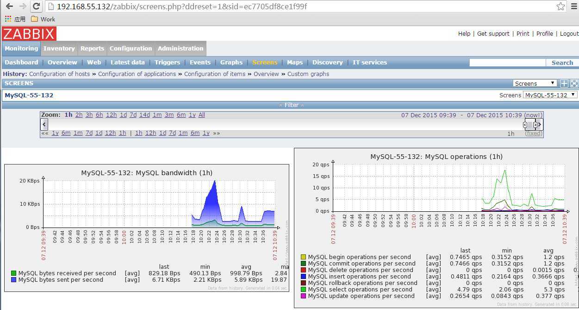Open the Graphs submenu
Screen dimensions: 579x310
tap(231, 62)
